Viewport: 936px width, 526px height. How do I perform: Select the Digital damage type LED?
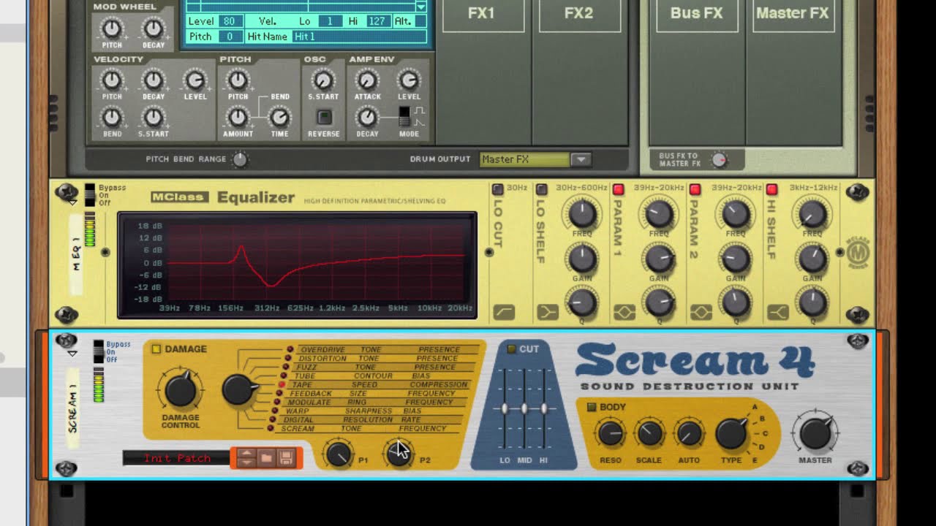273,420
